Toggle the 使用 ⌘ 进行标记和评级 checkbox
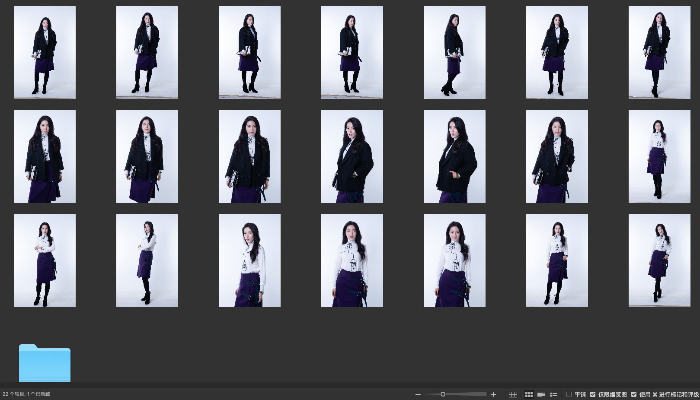 tap(634, 394)
